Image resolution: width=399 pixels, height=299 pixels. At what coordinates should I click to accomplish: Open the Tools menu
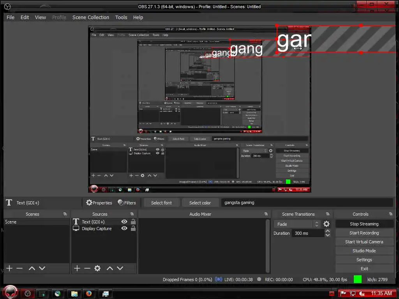click(x=121, y=17)
